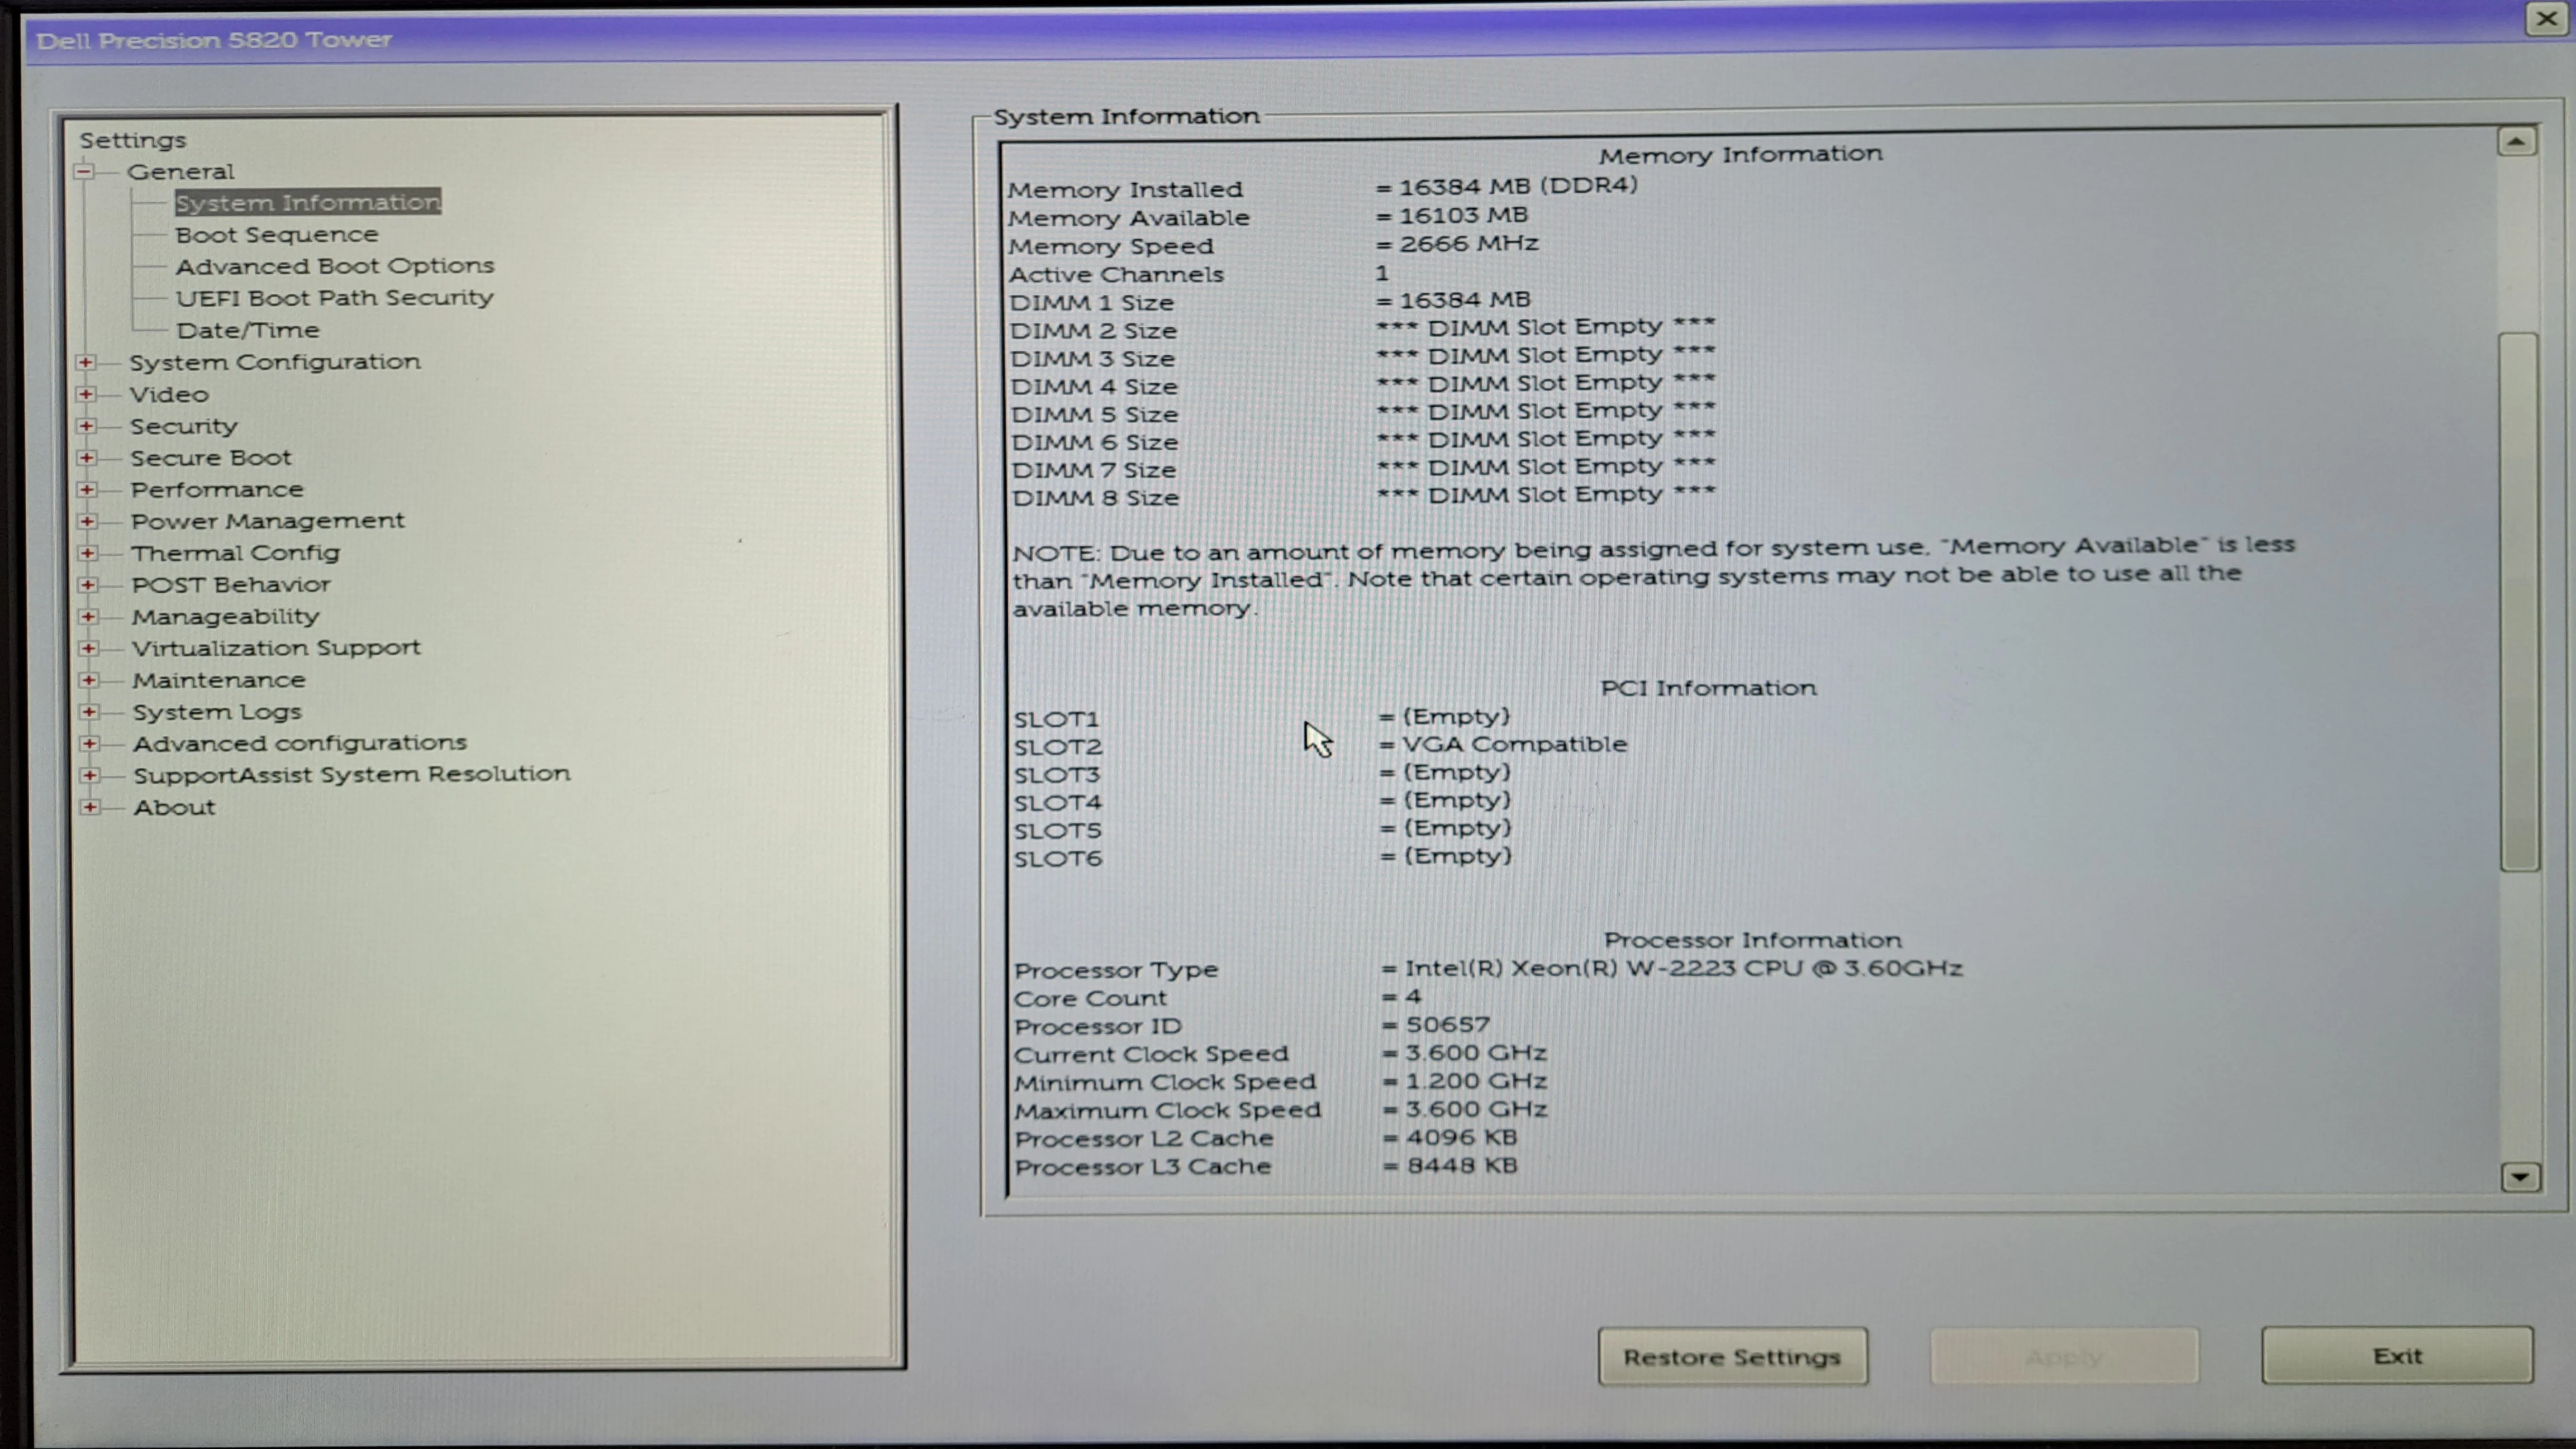Open Boot Sequence settings
This screenshot has height=1449, width=2576.
[x=277, y=234]
